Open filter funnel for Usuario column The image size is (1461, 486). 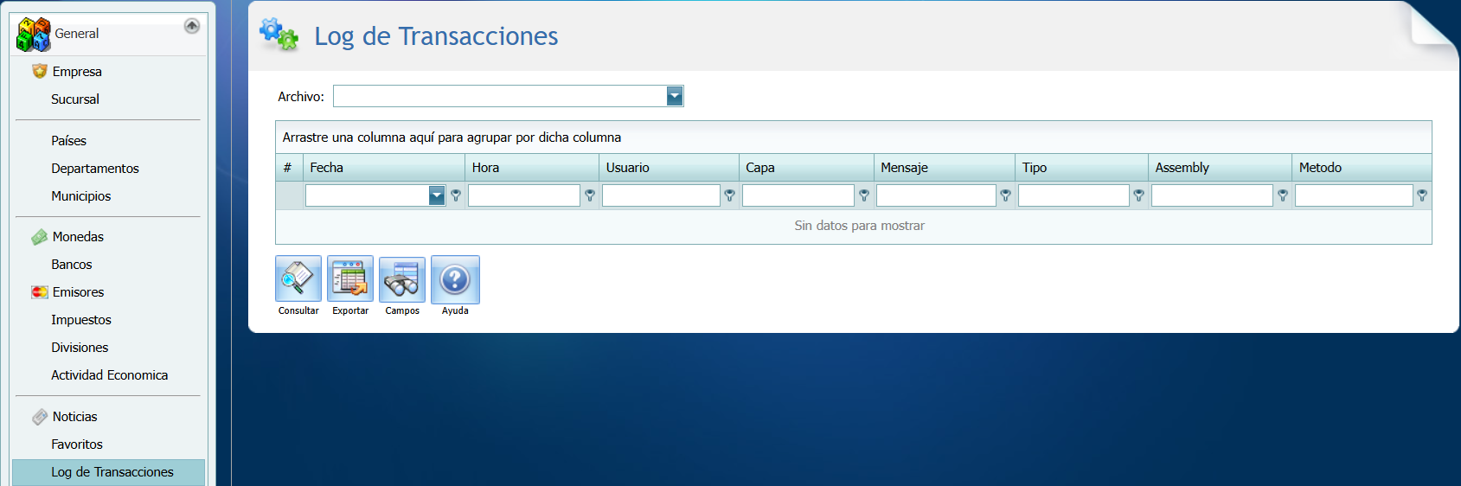pos(730,195)
